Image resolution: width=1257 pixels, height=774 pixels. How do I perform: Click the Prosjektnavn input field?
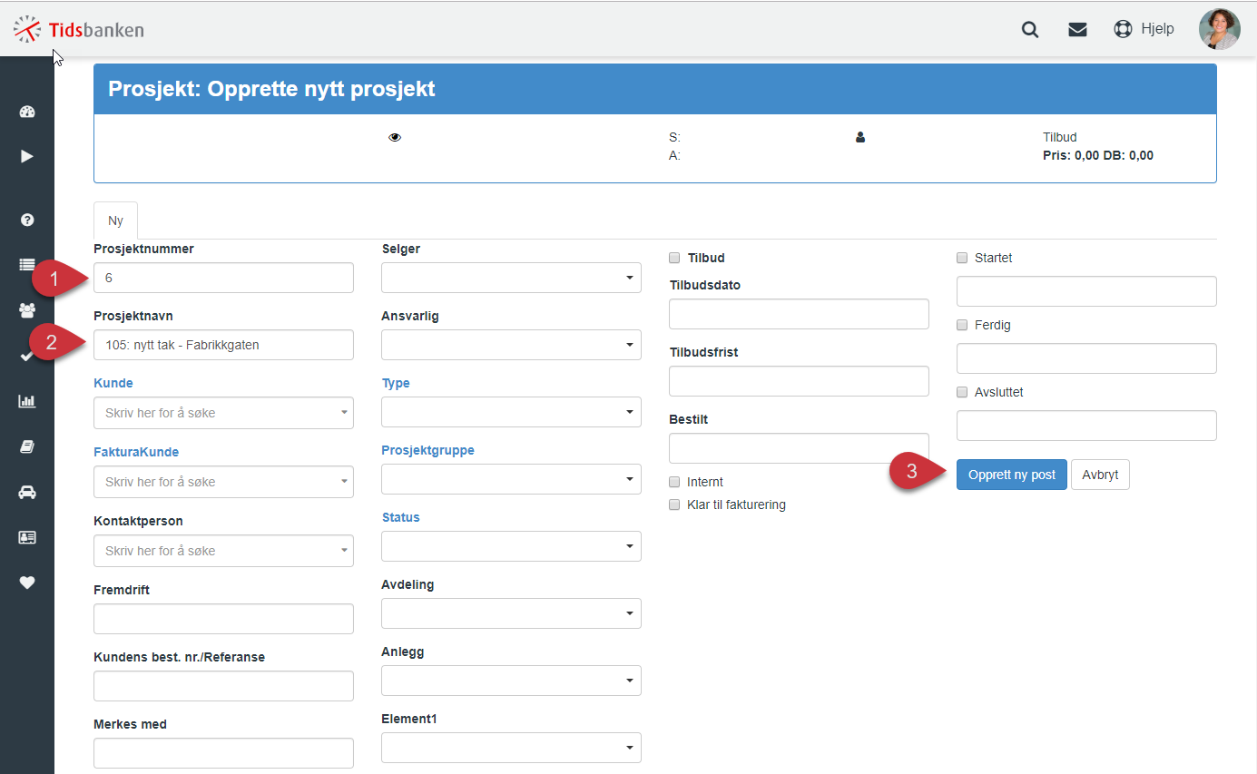click(x=223, y=345)
